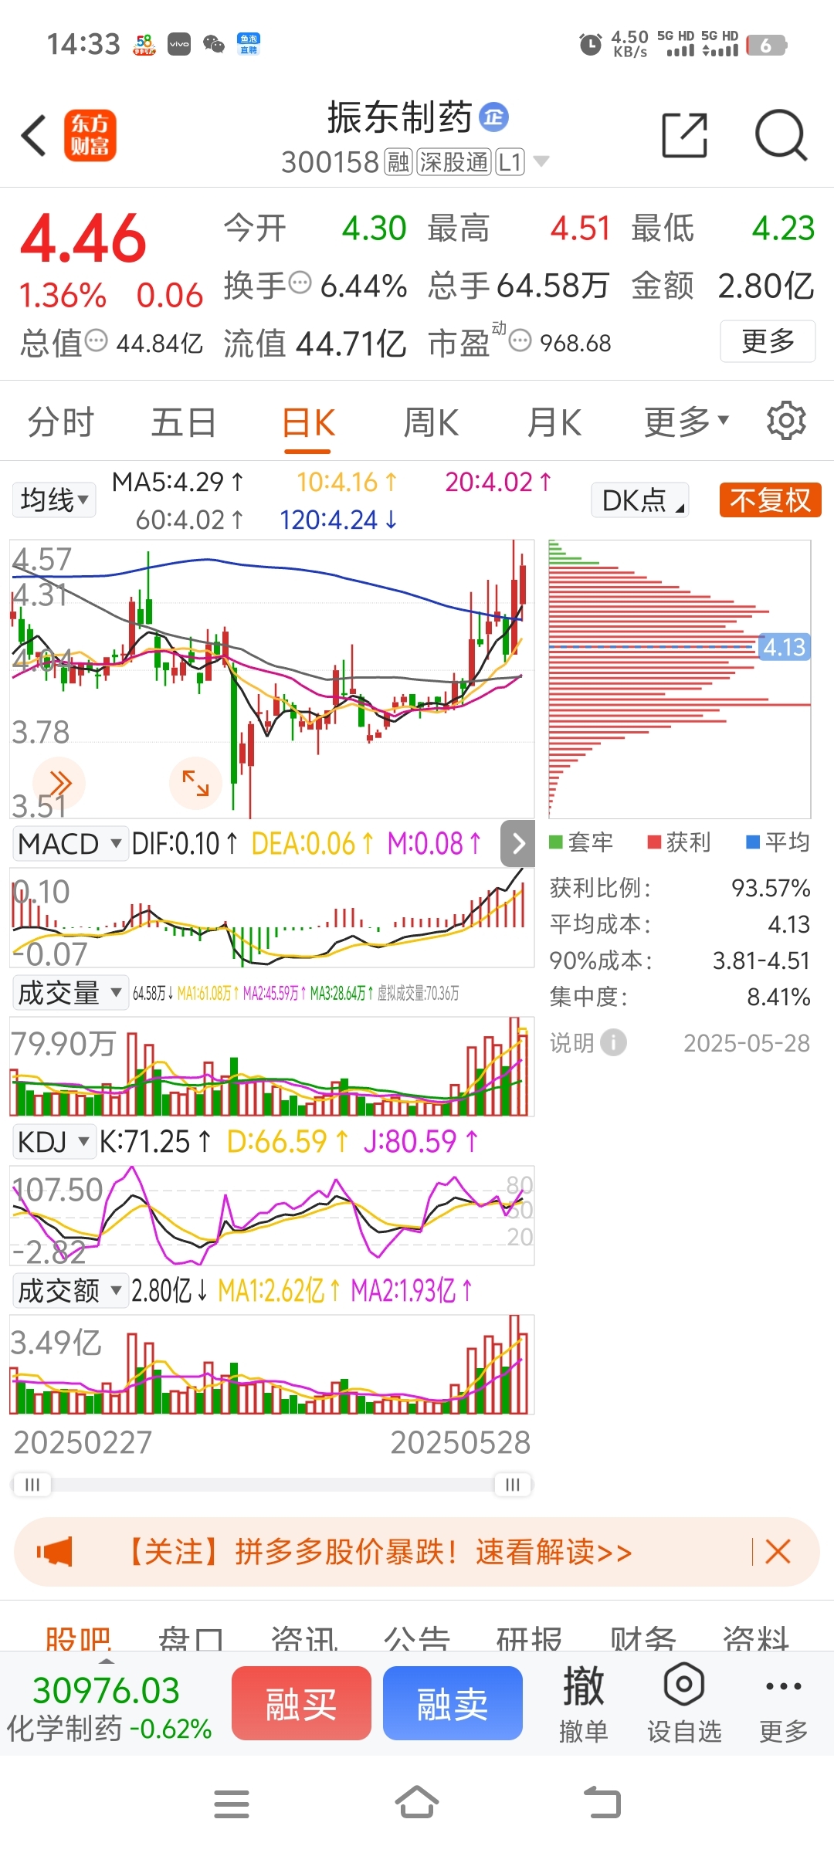Tap the 融 margin badge
The height and width of the screenshot is (1853, 834).
[x=398, y=162]
